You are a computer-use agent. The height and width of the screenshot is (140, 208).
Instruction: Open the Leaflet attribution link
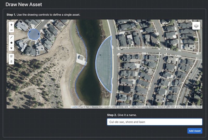tap(74, 107)
